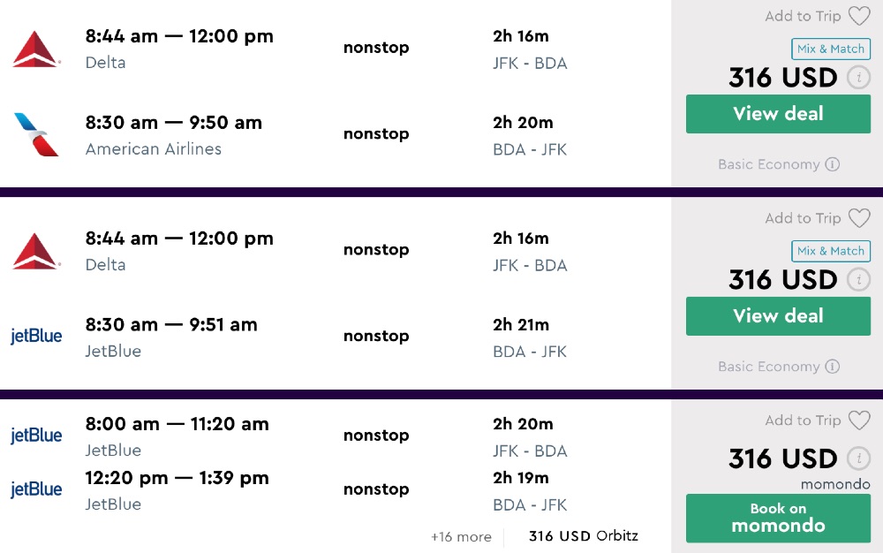Screen dimensions: 883x553
Task: Toggle heart on Delta/JetBlue trip
Action: coord(858,218)
